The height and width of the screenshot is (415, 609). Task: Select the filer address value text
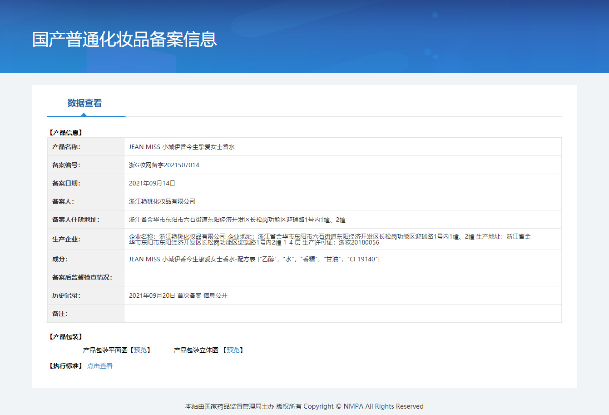click(x=237, y=220)
